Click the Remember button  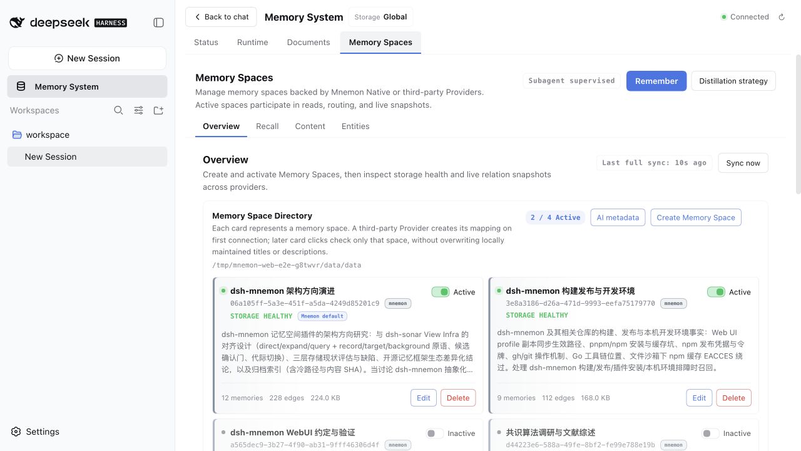pos(656,81)
